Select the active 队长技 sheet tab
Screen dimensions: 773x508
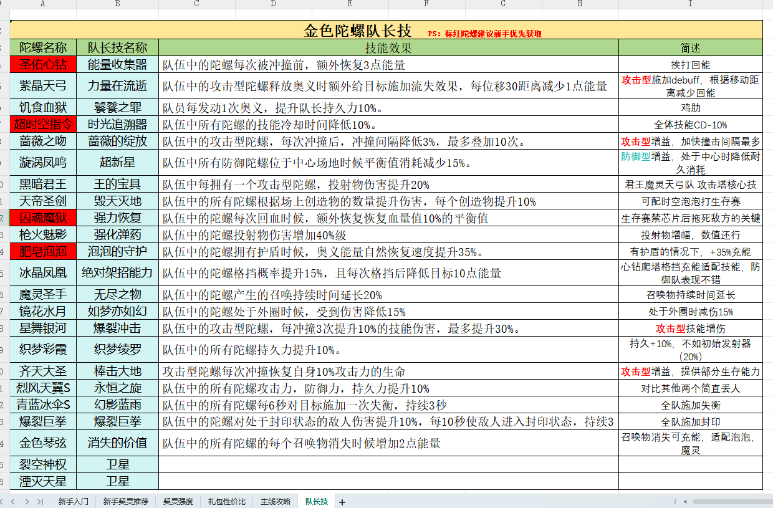point(317,501)
